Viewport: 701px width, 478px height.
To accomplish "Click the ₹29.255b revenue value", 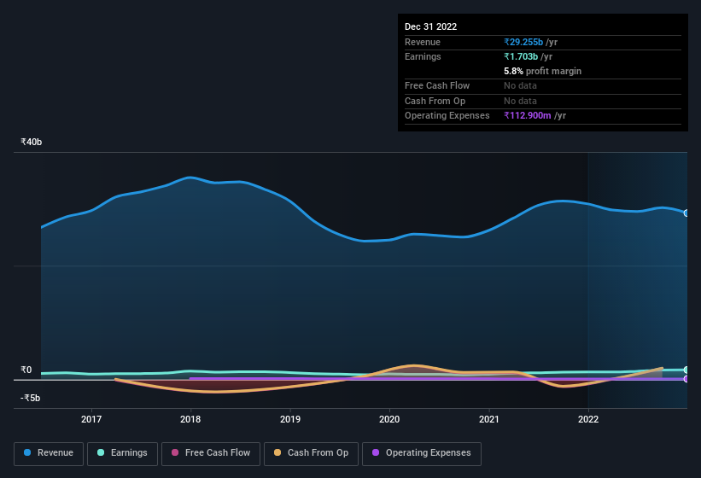I will [523, 42].
